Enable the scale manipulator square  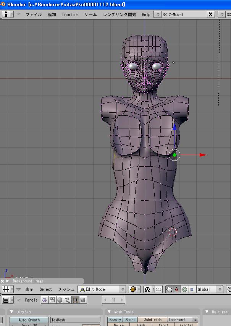192,289
